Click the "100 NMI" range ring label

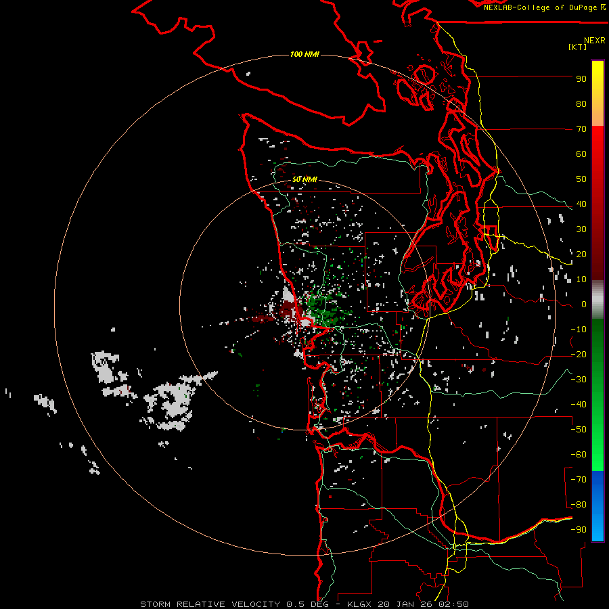click(x=304, y=54)
